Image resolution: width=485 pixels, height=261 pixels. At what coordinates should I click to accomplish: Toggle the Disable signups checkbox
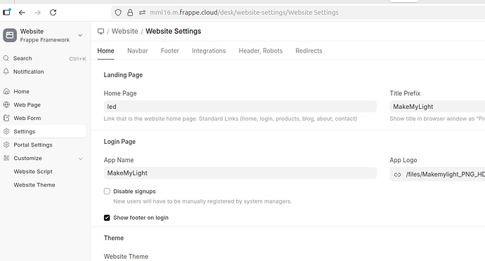pyautogui.click(x=107, y=192)
